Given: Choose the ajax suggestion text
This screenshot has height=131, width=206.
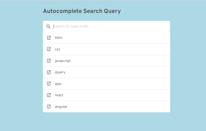Looking at the screenshot, I should tap(58, 84).
